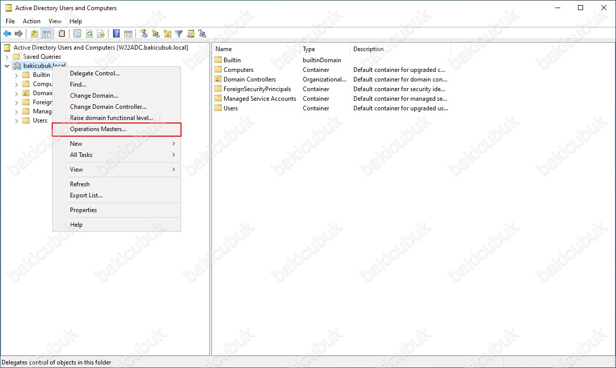Click the Saved Queries folder icon in tree

(16, 57)
